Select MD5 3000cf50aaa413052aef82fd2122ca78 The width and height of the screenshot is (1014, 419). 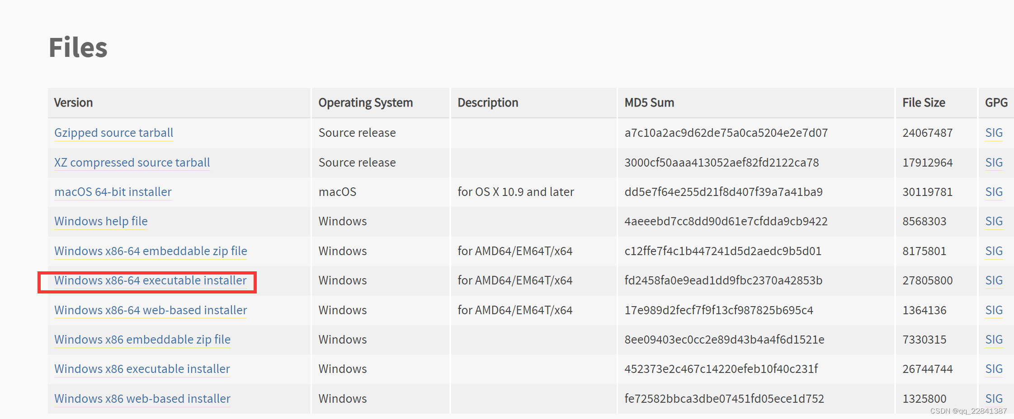click(x=722, y=163)
